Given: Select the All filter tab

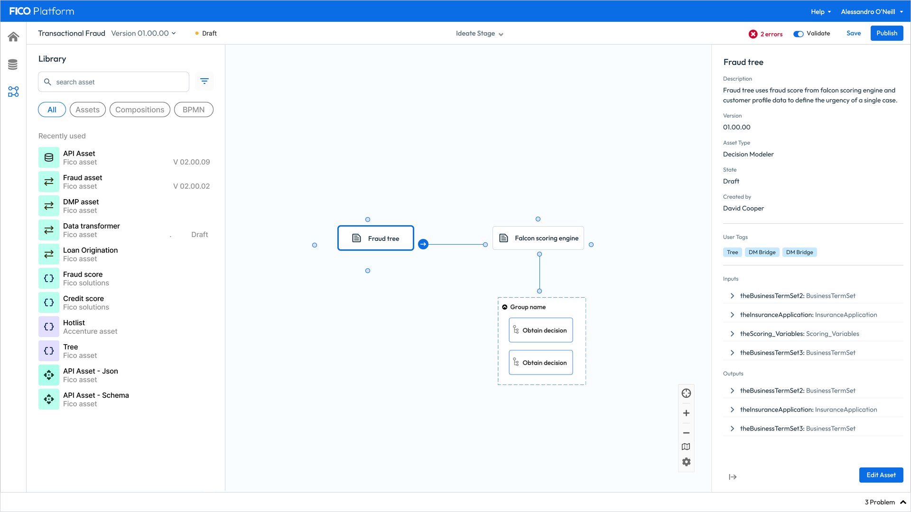Looking at the screenshot, I should 52,110.
